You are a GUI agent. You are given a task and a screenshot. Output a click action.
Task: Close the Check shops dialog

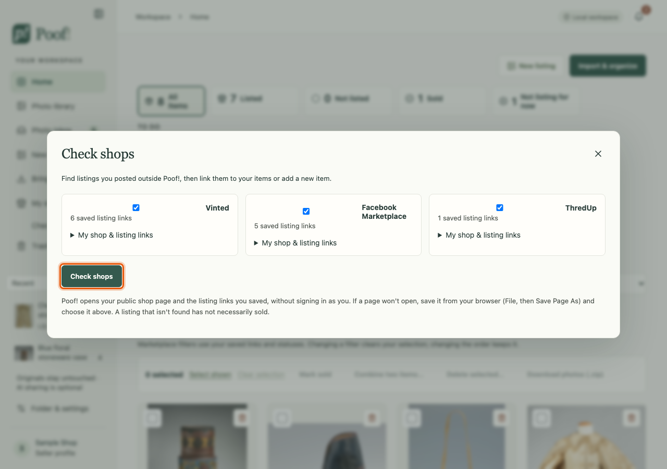pos(598,154)
